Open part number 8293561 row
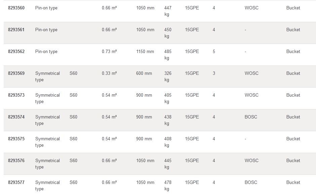The image size is (316, 195). [16, 30]
